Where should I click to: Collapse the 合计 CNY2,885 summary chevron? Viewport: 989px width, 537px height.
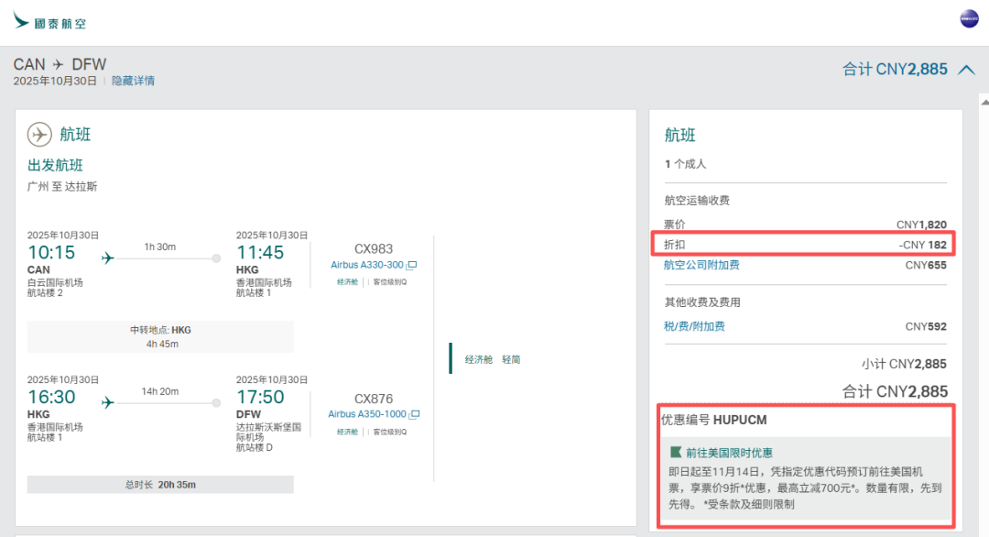(966, 70)
